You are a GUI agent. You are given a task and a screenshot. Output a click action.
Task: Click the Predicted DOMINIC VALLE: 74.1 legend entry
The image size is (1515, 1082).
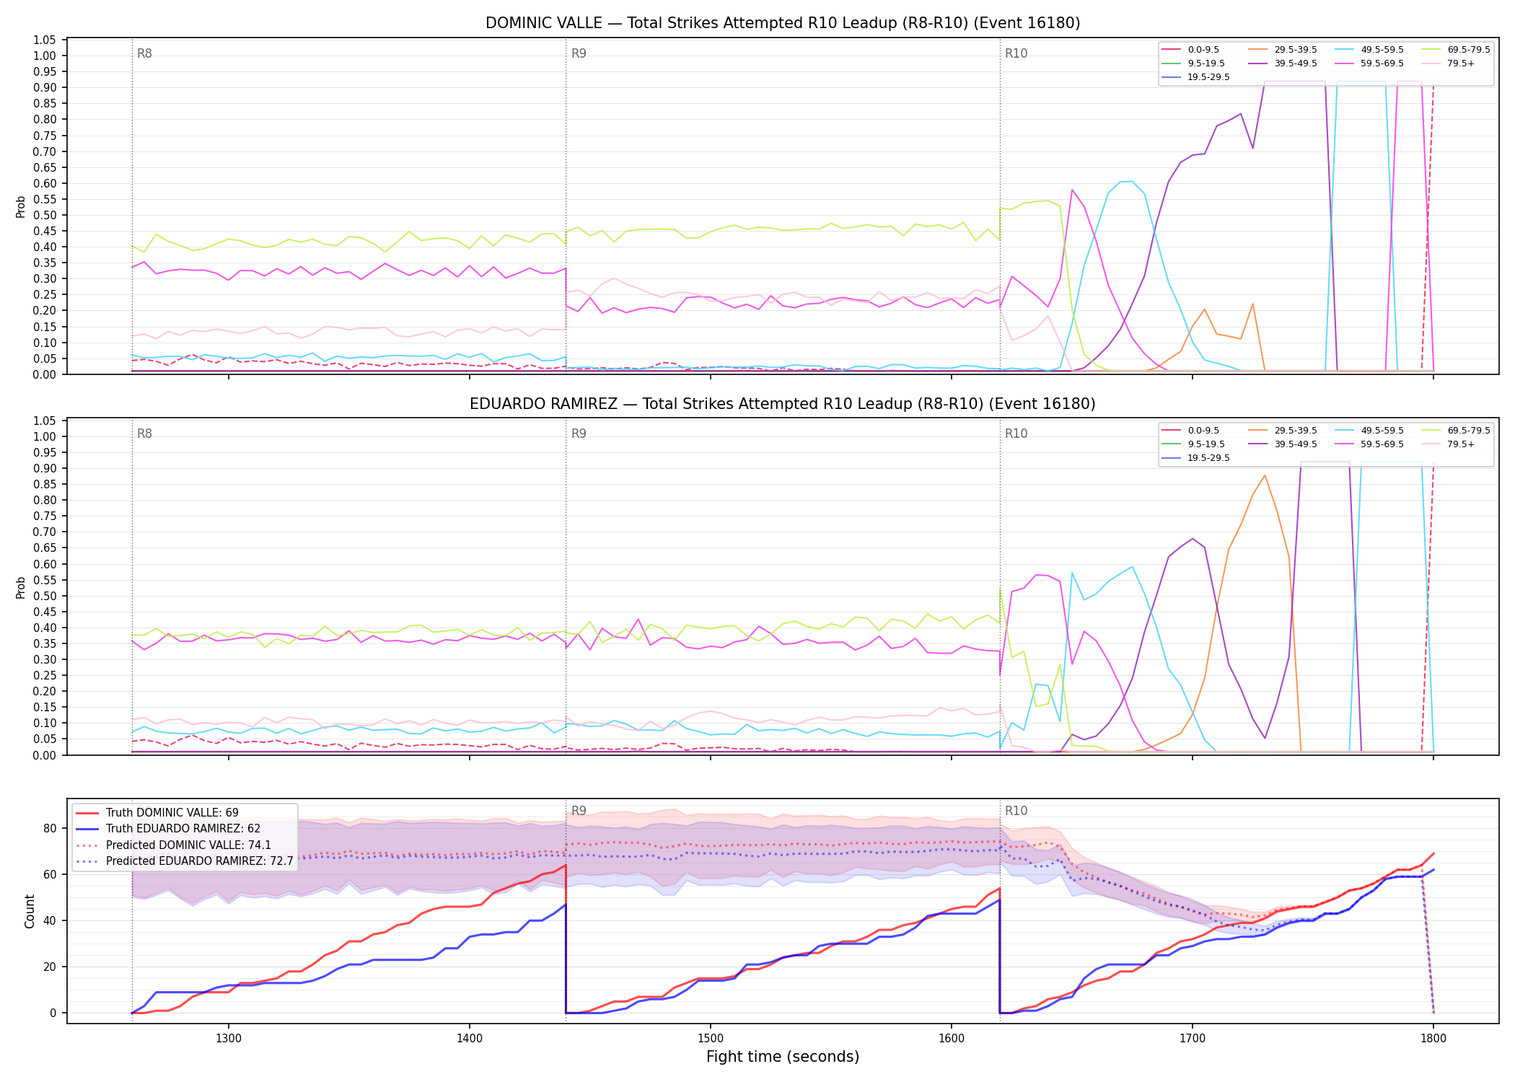pyautogui.click(x=174, y=845)
